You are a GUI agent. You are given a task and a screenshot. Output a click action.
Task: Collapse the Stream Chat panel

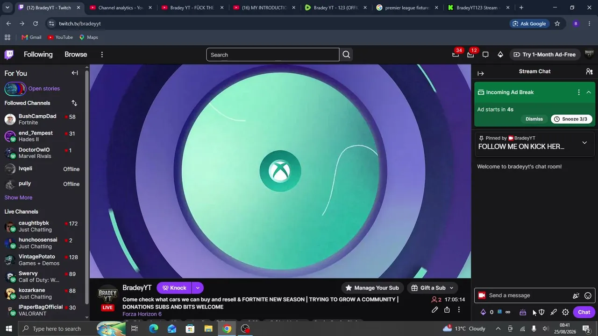click(481, 73)
